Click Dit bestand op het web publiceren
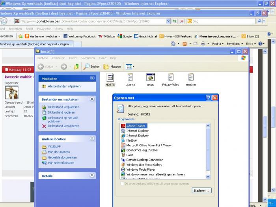The width and height of the screenshot is (276, 207). click(63, 119)
